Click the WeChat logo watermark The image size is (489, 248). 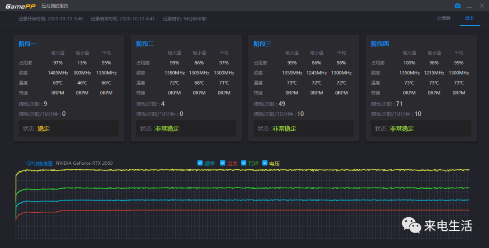coord(412,225)
